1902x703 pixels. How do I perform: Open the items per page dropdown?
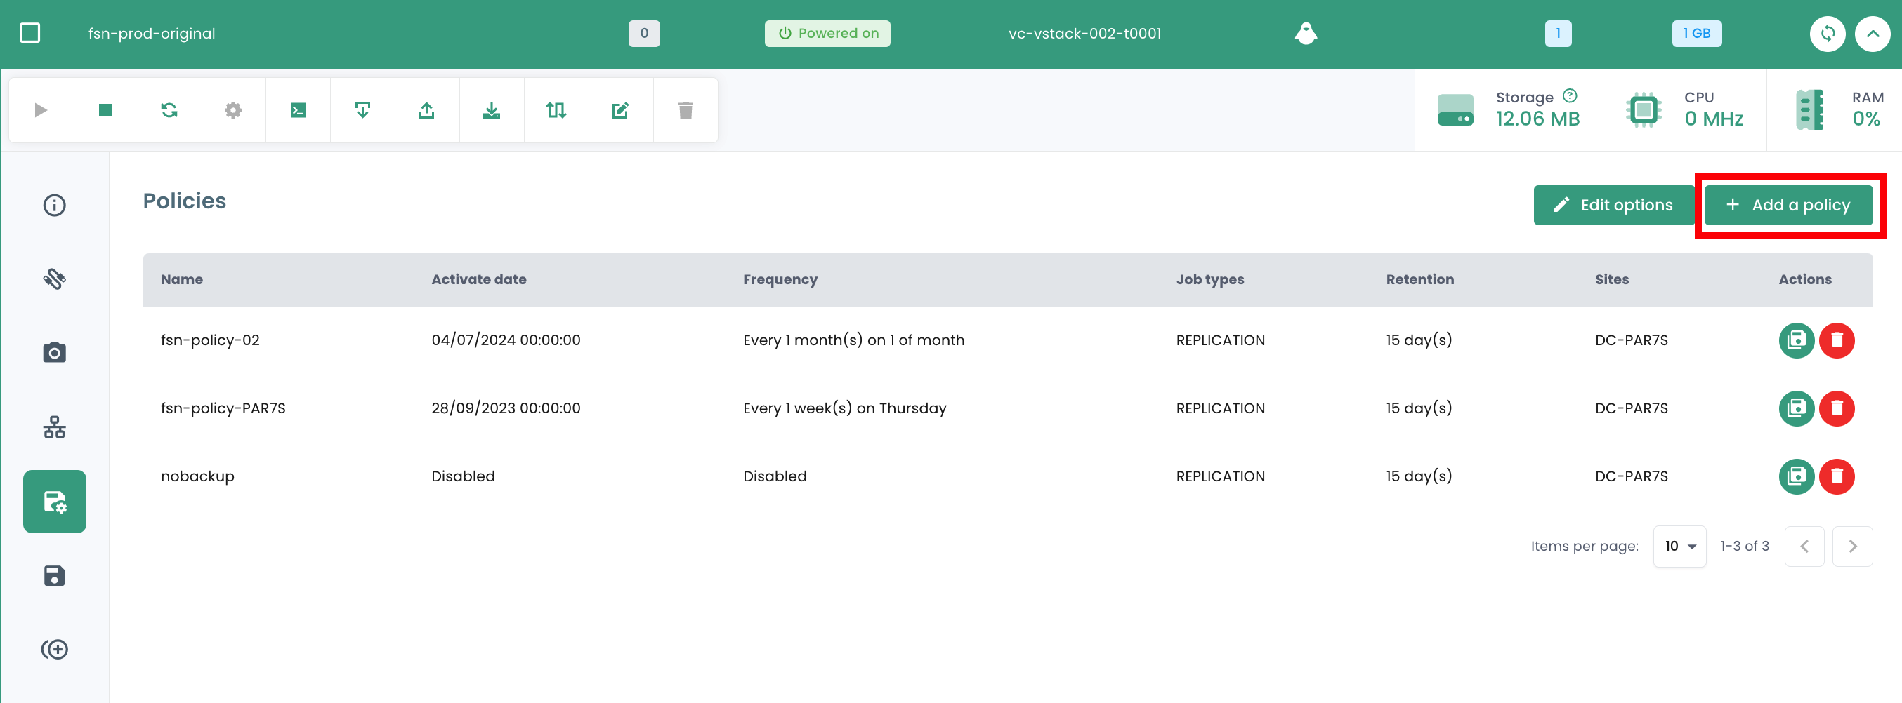tap(1679, 546)
